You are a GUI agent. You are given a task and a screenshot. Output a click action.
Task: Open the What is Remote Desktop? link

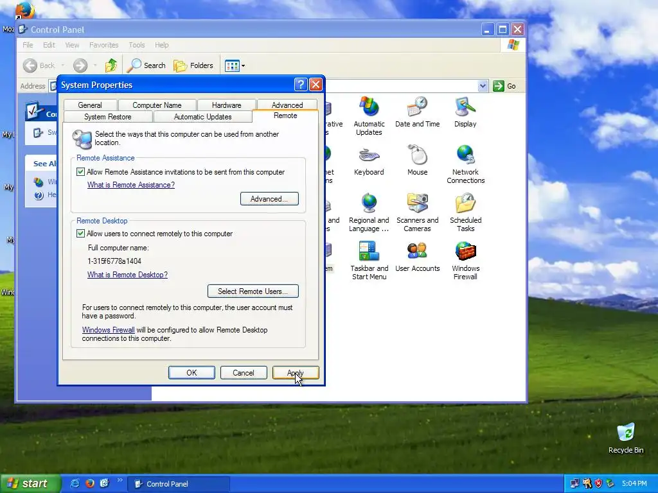[x=128, y=275]
